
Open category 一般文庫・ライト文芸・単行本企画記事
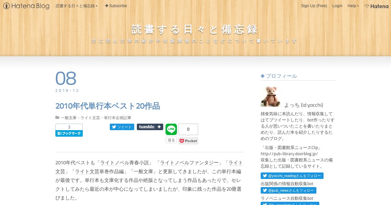(96, 118)
